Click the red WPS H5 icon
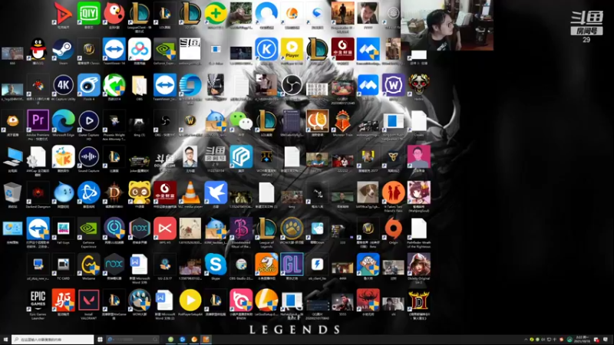This screenshot has height=345, width=614. click(x=165, y=230)
